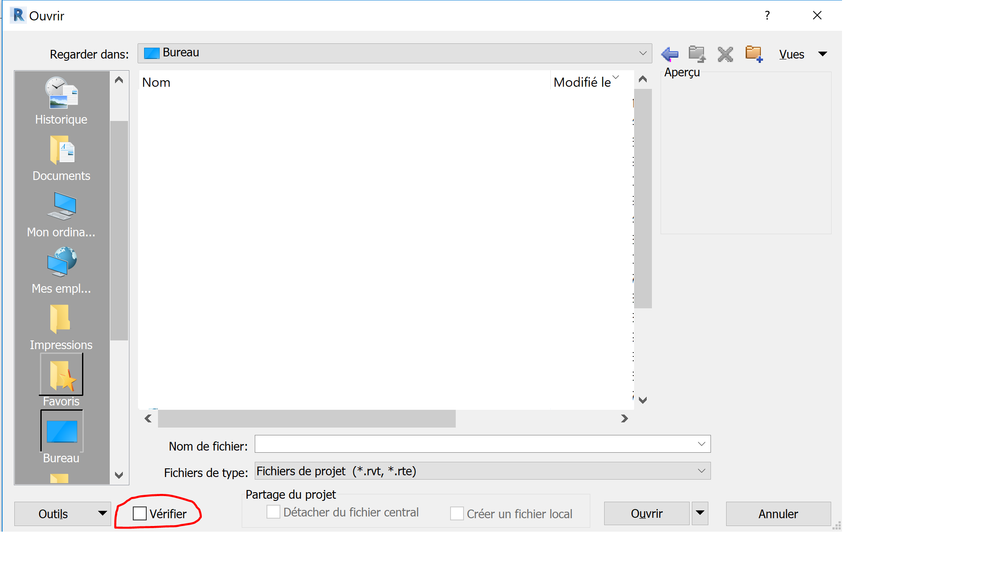The image size is (1000, 562).
Task: Select Documents in places sidebar
Action: pyautogui.click(x=61, y=157)
